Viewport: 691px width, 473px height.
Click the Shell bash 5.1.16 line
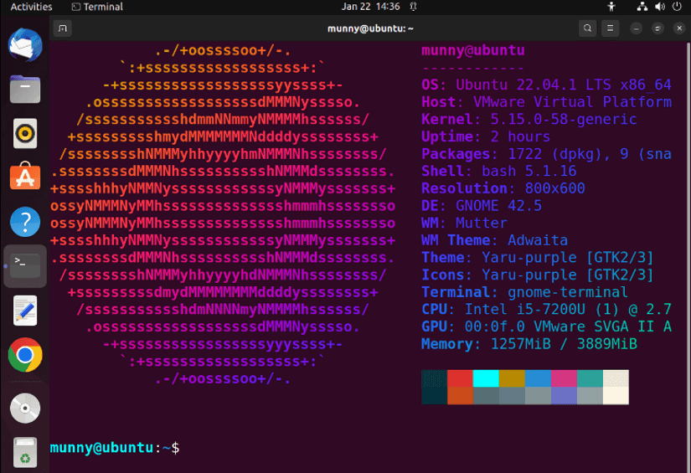pyautogui.click(x=499, y=171)
